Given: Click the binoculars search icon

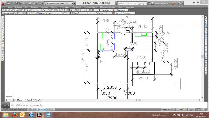Looking at the screenshot, I should 149,4.
